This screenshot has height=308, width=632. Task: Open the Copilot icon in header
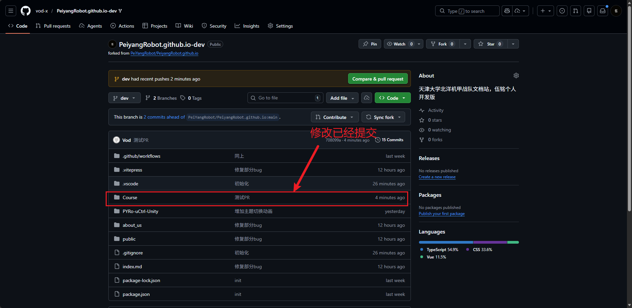point(507,11)
